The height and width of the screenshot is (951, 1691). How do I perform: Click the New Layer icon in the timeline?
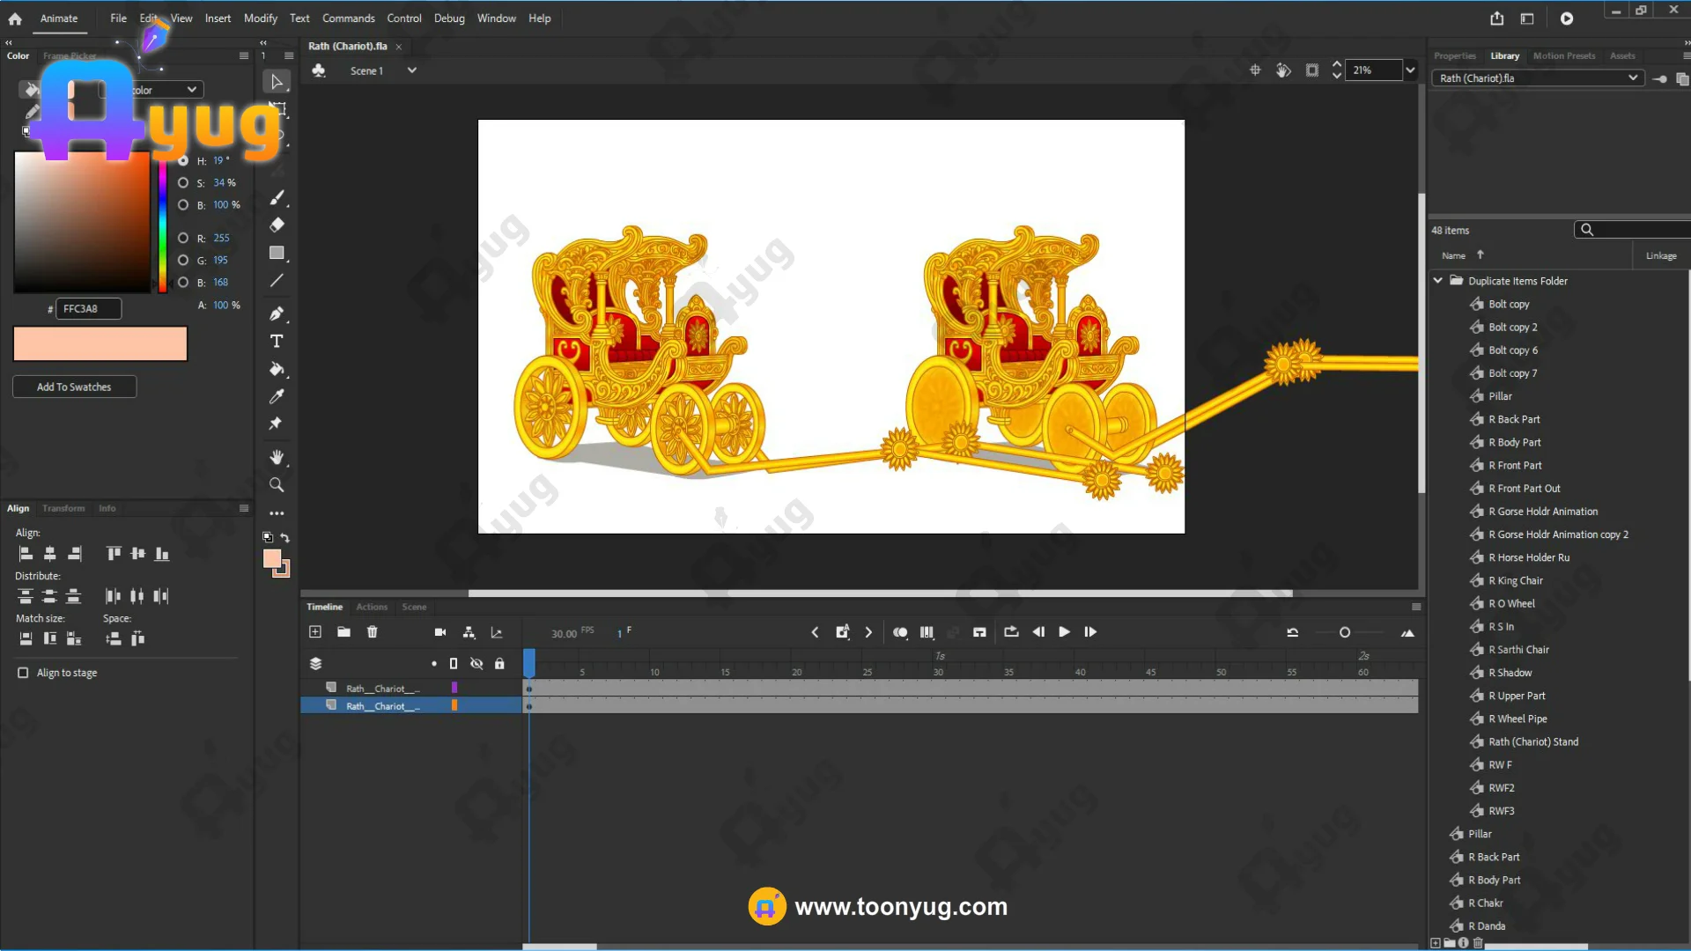click(x=315, y=632)
